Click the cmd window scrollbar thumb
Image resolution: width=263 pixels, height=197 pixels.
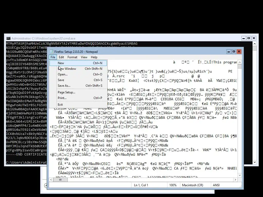[255, 48]
